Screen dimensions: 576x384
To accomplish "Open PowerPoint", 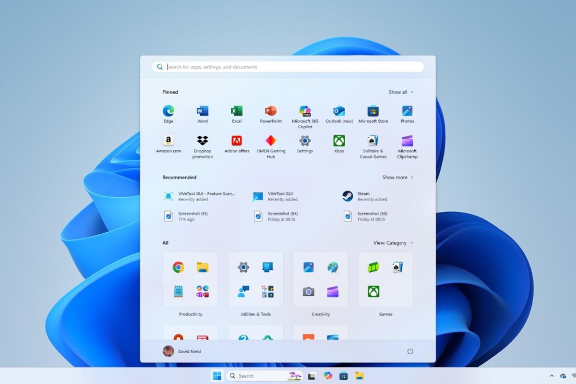I will [271, 110].
